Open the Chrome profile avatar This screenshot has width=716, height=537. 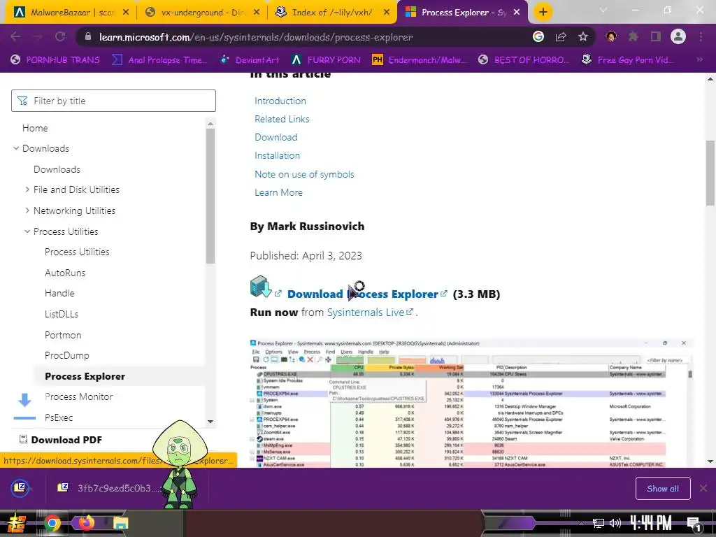[x=678, y=36]
